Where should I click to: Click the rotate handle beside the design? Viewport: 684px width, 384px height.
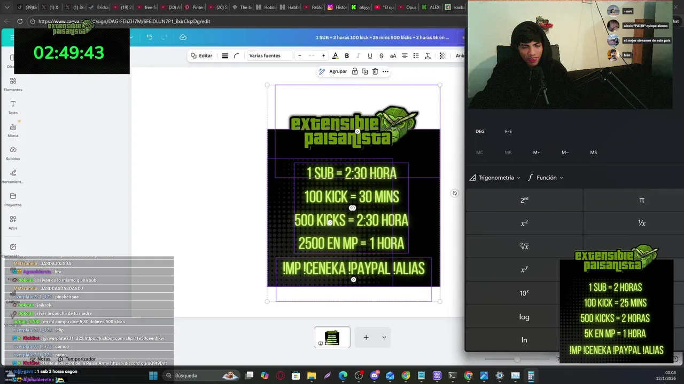pos(455,193)
